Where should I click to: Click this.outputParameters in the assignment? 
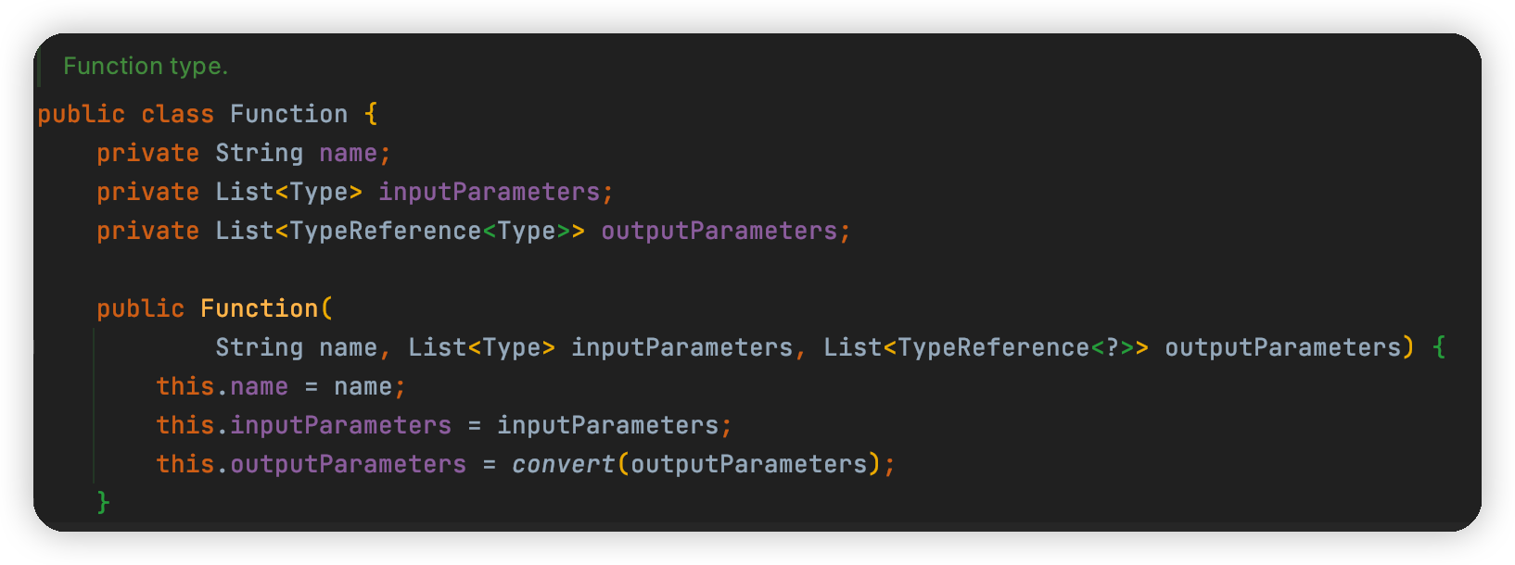pyautogui.click(x=311, y=464)
